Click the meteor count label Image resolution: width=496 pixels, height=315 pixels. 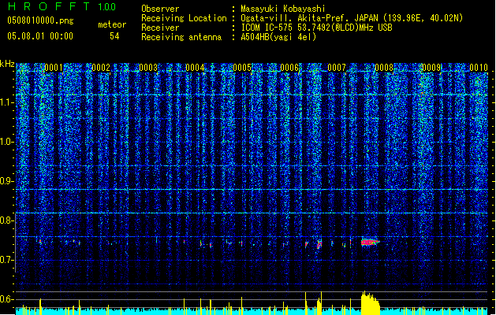click(112, 24)
